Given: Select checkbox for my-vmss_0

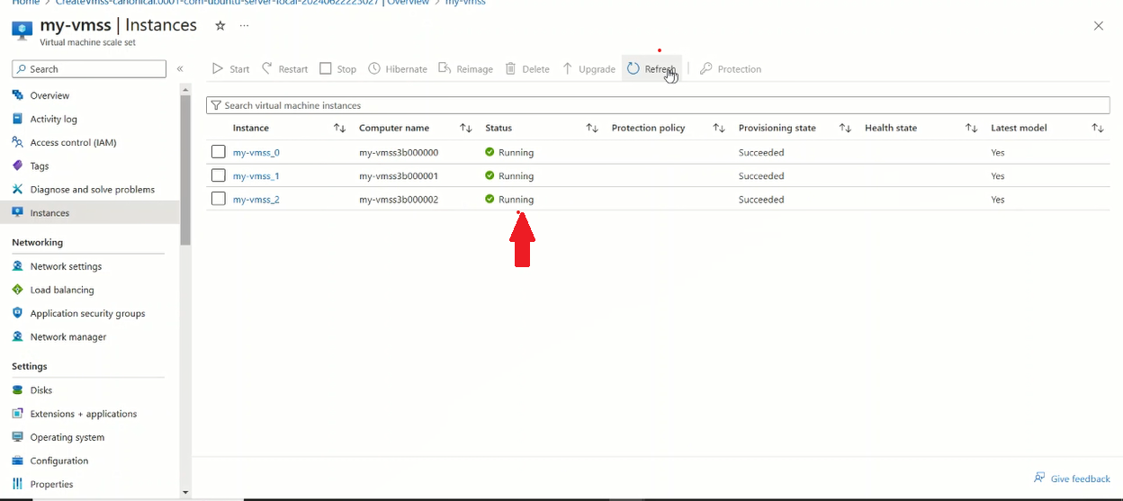Looking at the screenshot, I should coord(219,152).
